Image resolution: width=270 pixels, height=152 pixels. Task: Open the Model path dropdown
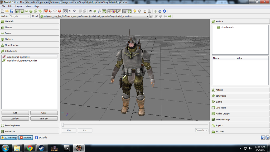tap(148, 16)
